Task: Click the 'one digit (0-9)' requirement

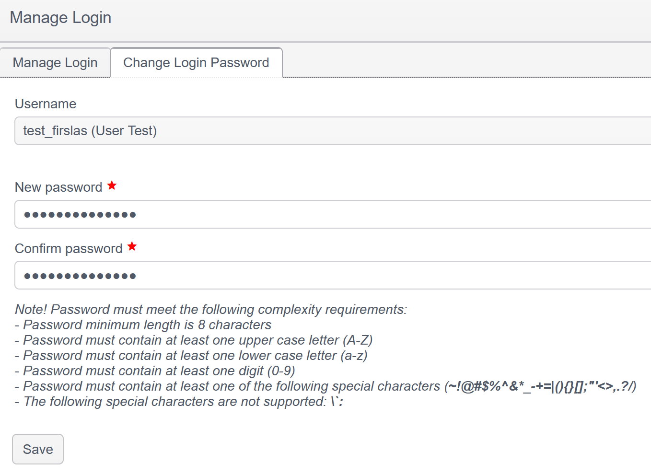Action: click(x=155, y=371)
